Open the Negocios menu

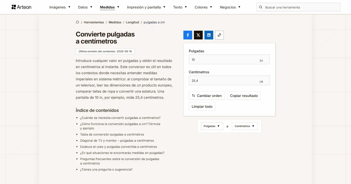click(x=230, y=7)
